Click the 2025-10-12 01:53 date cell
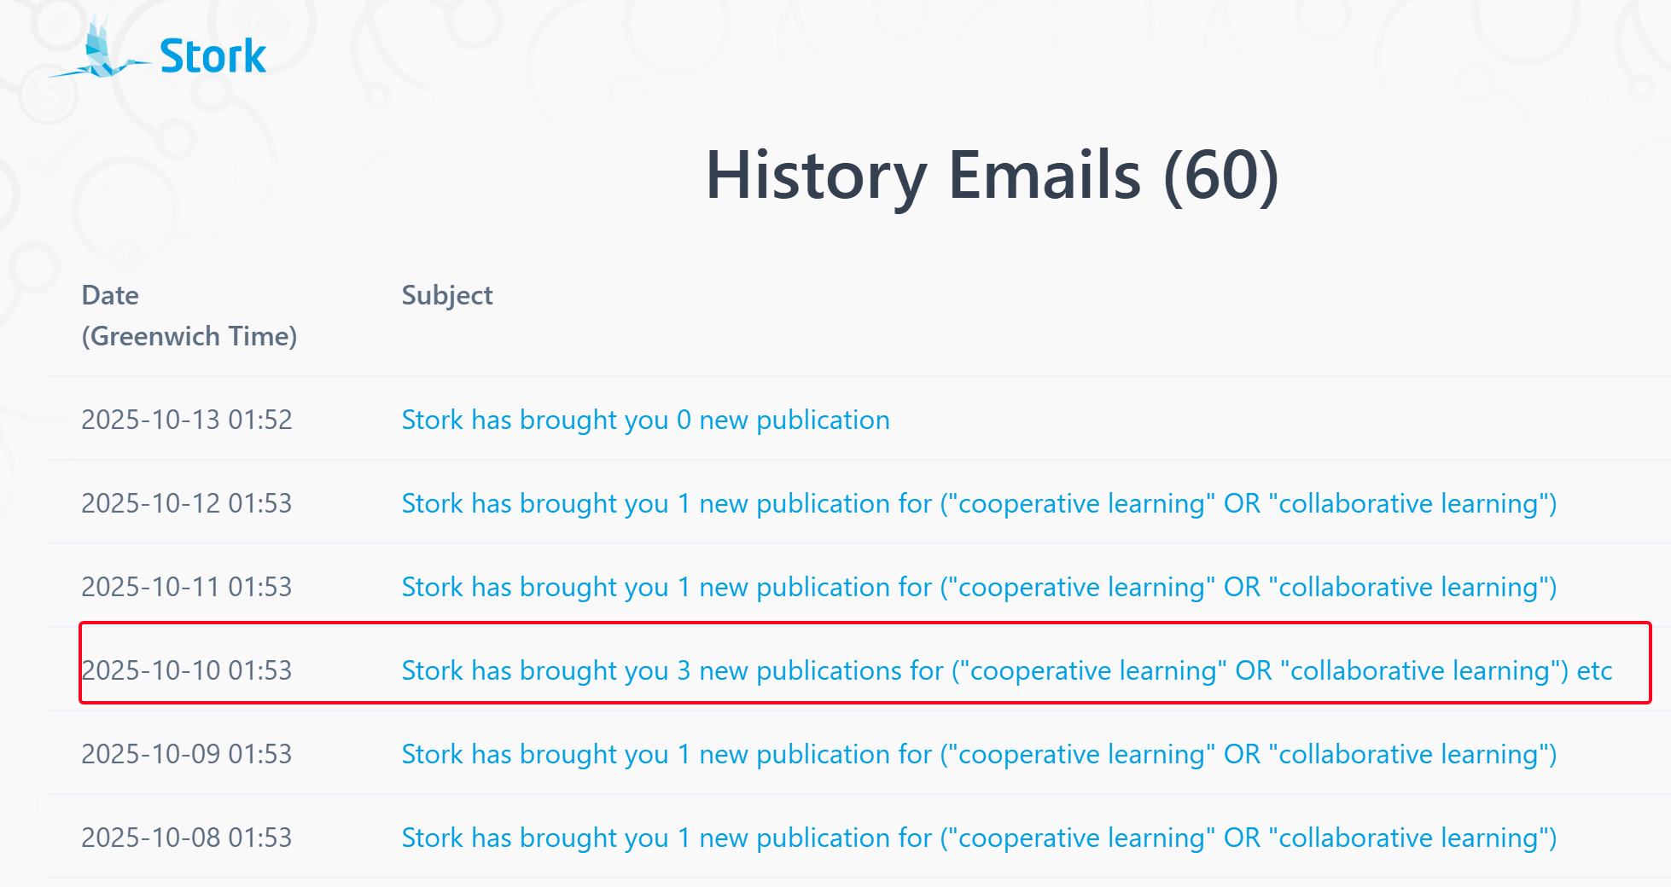Viewport: 1671px width, 887px height. (x=187, y=503)
